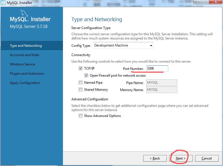This screenshot has height=166, width=223.
Task: Click the MySQL Installer title bar icon
Action: click(3, 3)
